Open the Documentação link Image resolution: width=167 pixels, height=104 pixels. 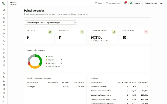point(113,3)
